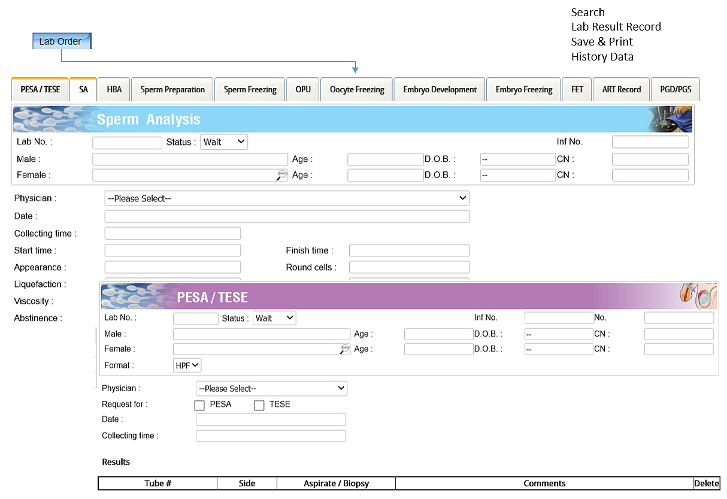
Task: Click the Delete column header
Action: click(x=707, y=483)
